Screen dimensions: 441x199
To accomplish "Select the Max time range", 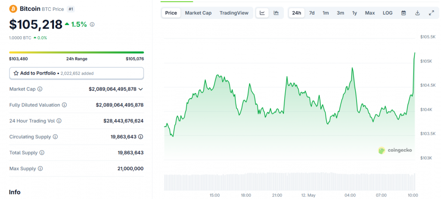I will [x=370, y=13].
